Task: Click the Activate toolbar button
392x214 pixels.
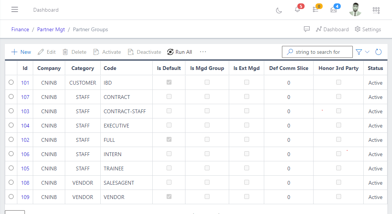Action: [107, 52]
